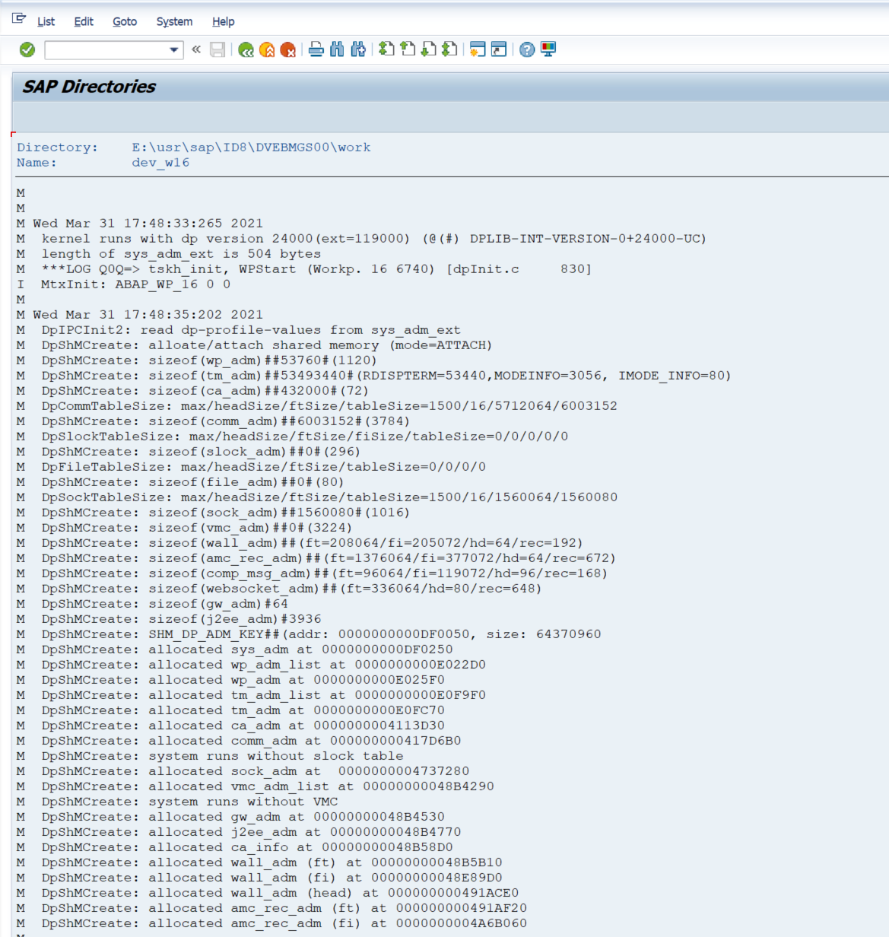Go to next page icon

point(429,49)
